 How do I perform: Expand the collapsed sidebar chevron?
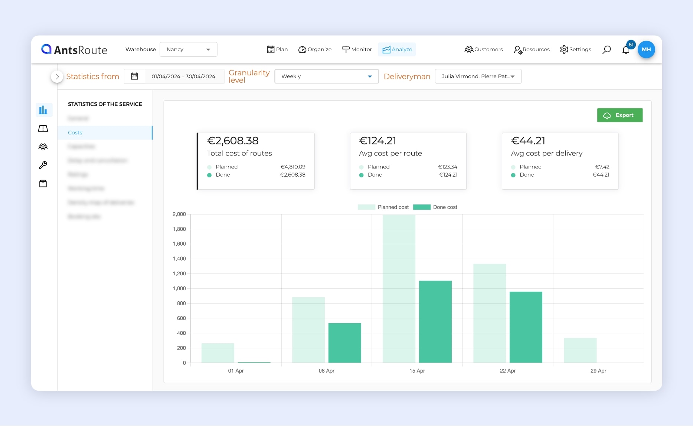(x=57, y=77)
